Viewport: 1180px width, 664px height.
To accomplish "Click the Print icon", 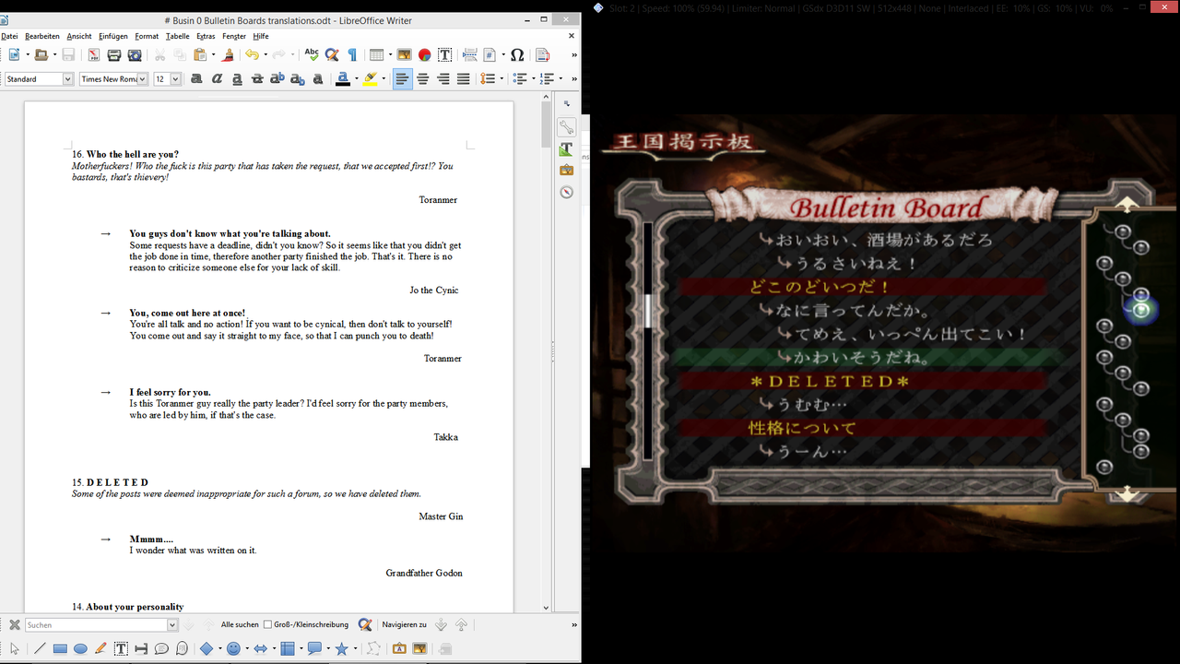I will pos(114,55).
